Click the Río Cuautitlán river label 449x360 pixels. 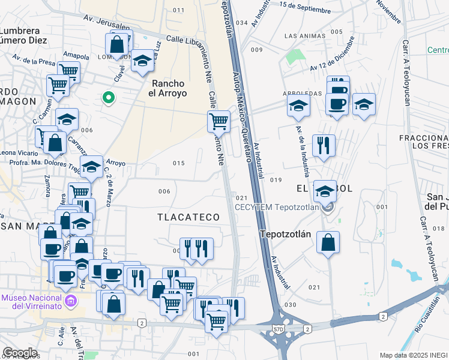(x=427, y=314)
